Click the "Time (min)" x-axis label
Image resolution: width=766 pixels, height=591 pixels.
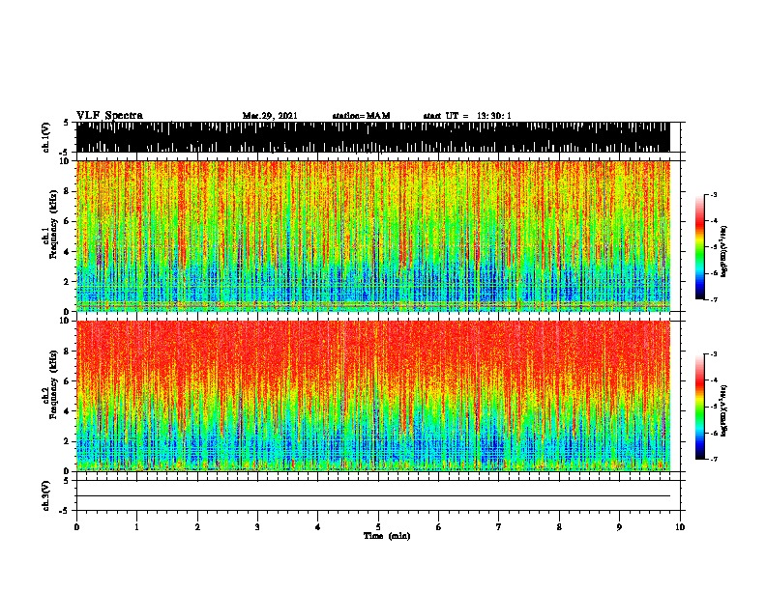point(387,536)
